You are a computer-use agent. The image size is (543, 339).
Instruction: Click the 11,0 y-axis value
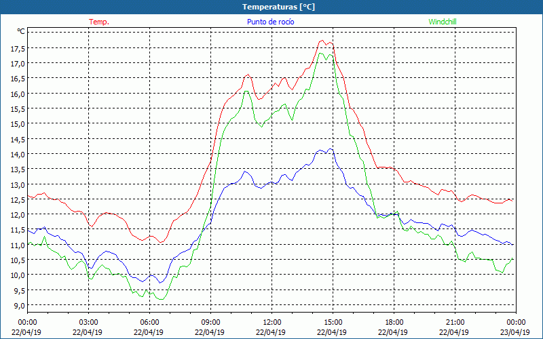click(x=18, y=245)
